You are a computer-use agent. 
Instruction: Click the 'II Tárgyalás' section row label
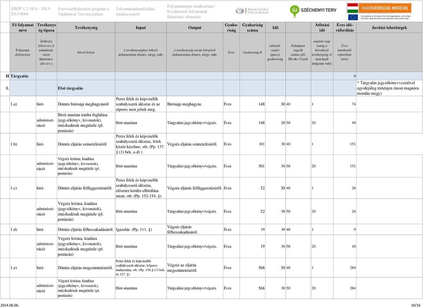coord(17,76)
